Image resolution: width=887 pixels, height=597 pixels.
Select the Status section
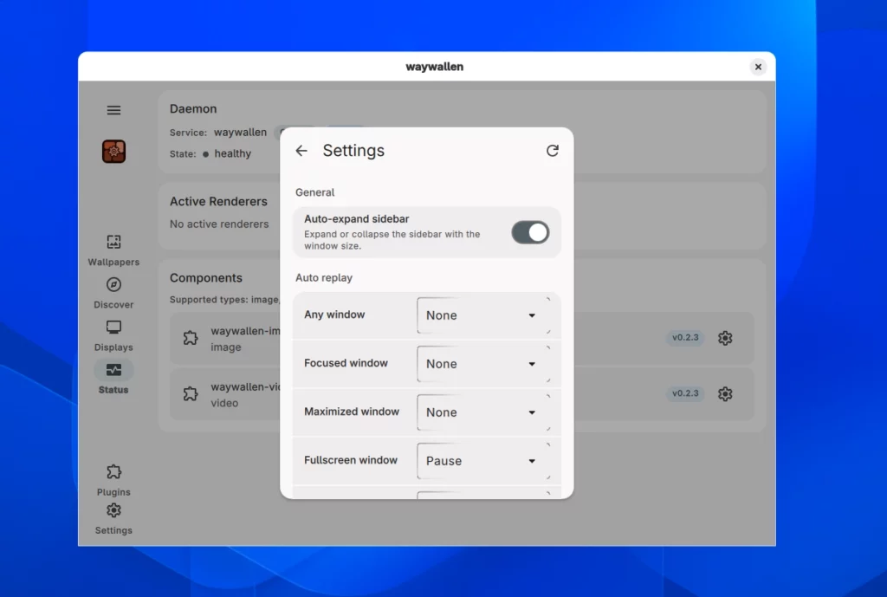point(113,378)
